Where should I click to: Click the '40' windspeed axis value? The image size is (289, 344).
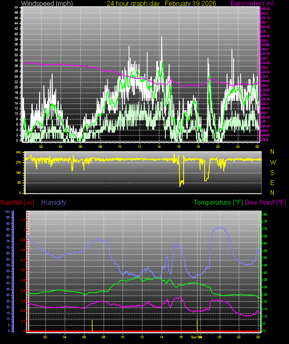[17, 34]
